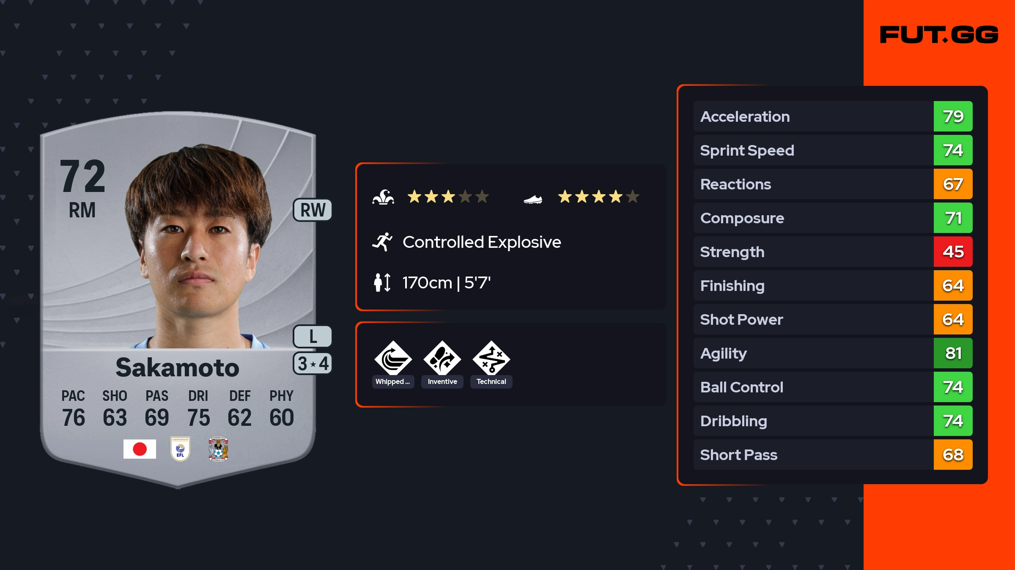
Task: Click the Strength 45 red stat box
Action: (x=953, y=252)
